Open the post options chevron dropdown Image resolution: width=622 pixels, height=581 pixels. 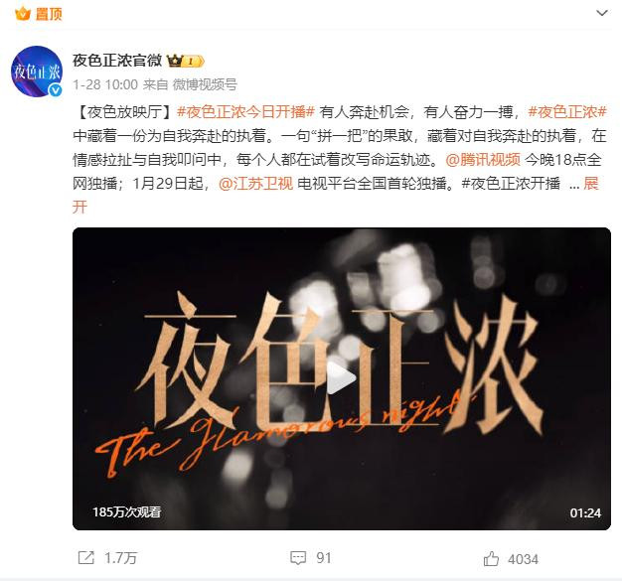click(x=602, y=13)
